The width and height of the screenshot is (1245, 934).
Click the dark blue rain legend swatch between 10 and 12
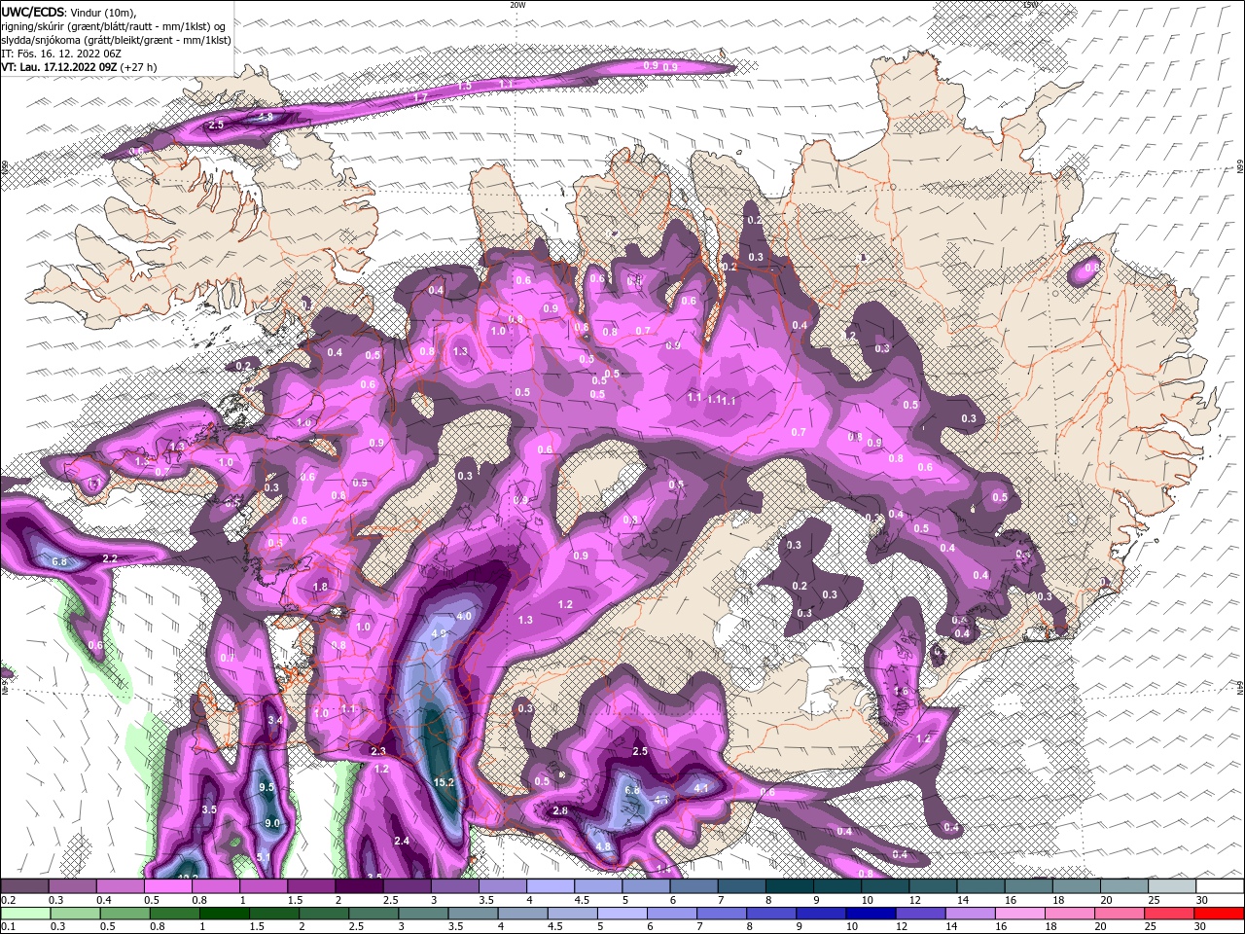coord(871,913)
